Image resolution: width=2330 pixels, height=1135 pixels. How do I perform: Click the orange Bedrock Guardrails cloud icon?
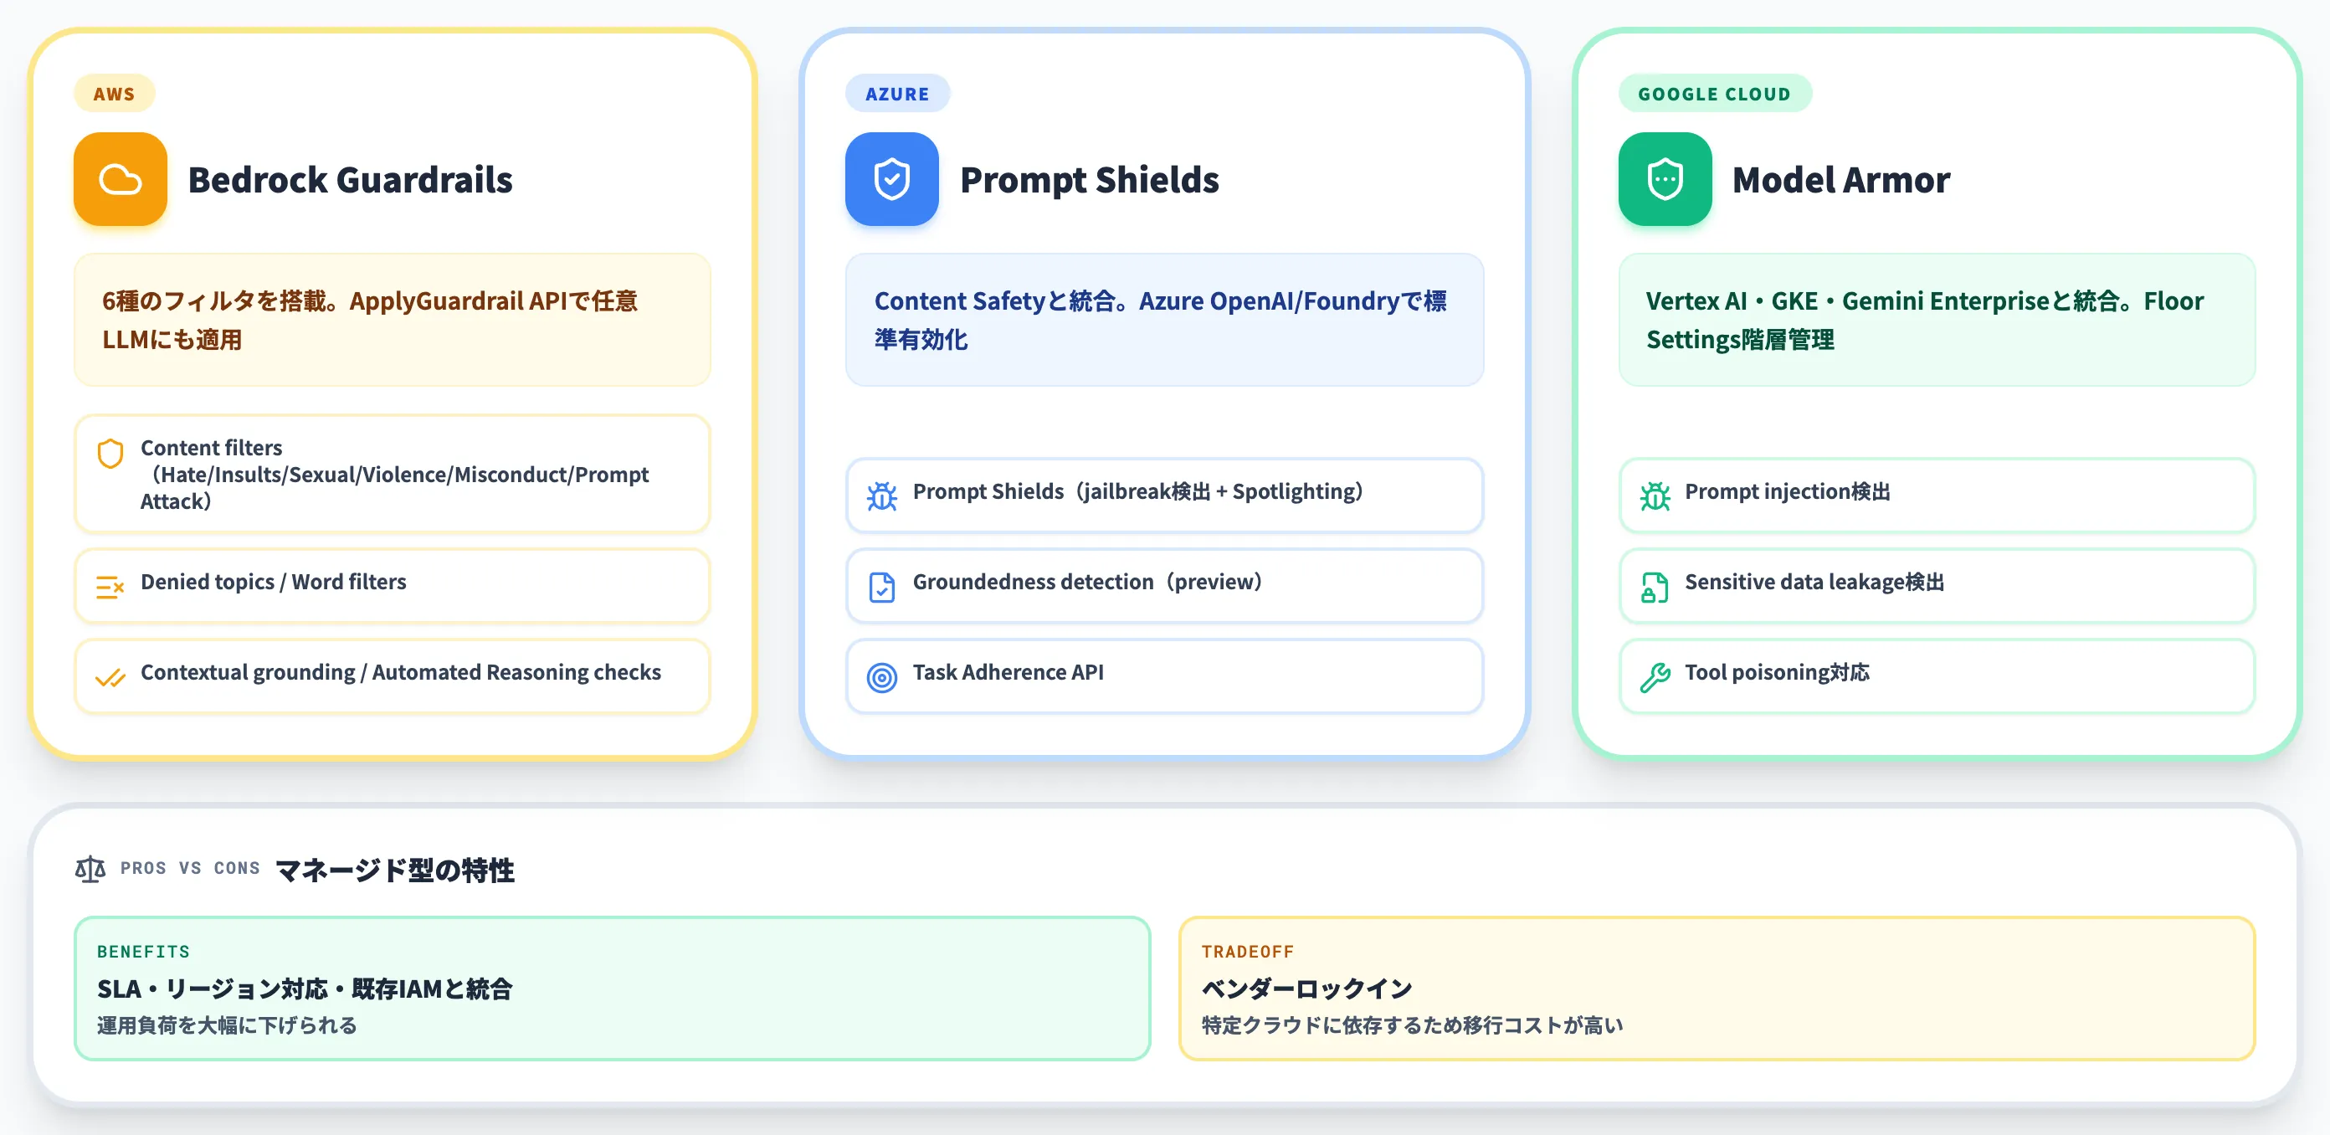click(x=121, y=179)
